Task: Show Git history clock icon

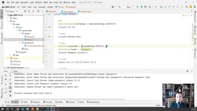Action: pyautogui.click(x=178, y=7)
